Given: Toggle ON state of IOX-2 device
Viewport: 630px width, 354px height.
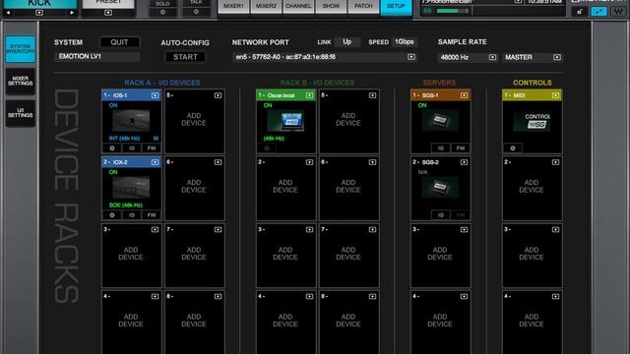Looking at the screenshot, I should point(113,172).
